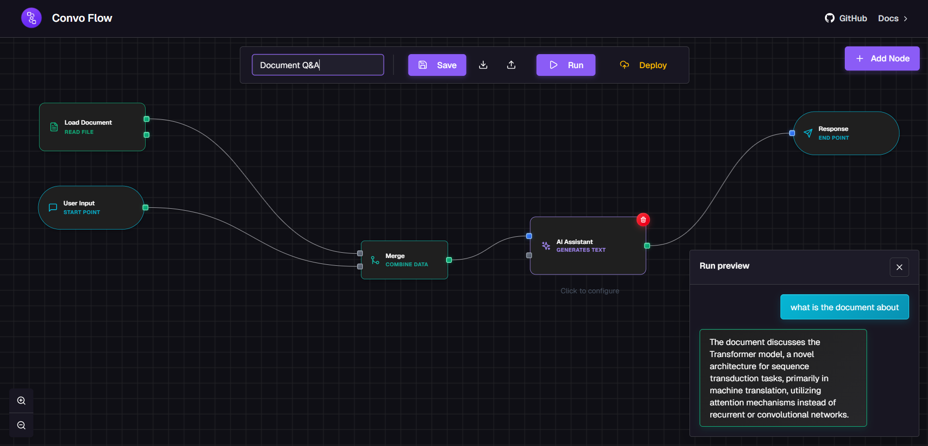Delete the AI Assistant node

643,219
